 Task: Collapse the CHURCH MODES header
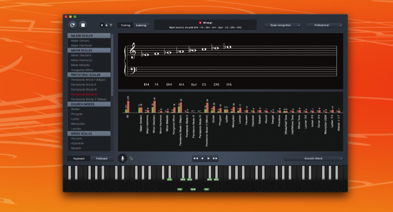89,104
